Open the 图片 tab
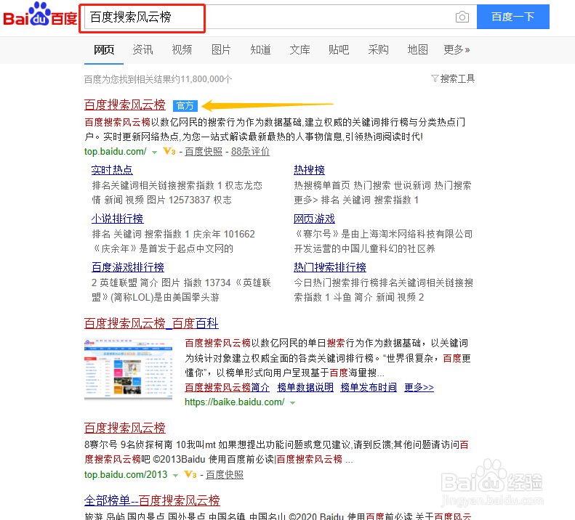This screenshot has height=520, width=575. coord(221,49)
